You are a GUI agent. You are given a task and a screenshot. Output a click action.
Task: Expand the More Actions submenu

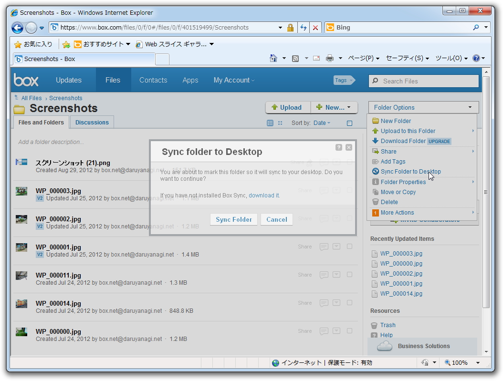[397, 212]
